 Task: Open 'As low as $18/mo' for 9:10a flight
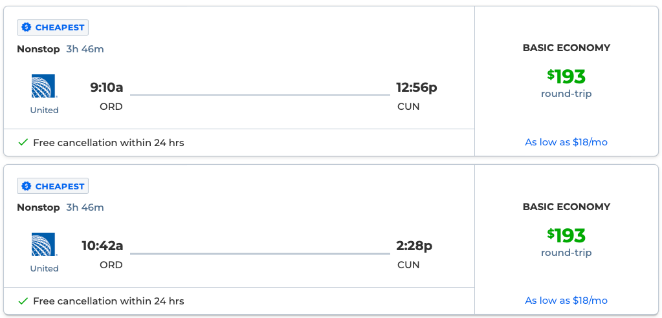(566, 142)
